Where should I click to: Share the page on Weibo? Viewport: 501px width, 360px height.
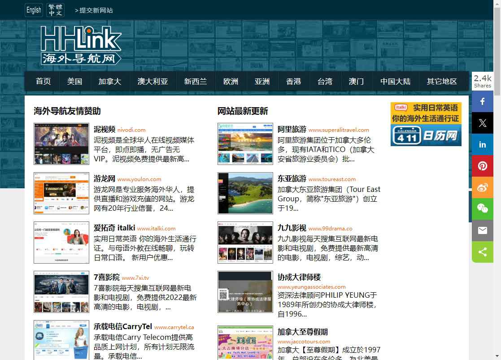click(483, 187)
